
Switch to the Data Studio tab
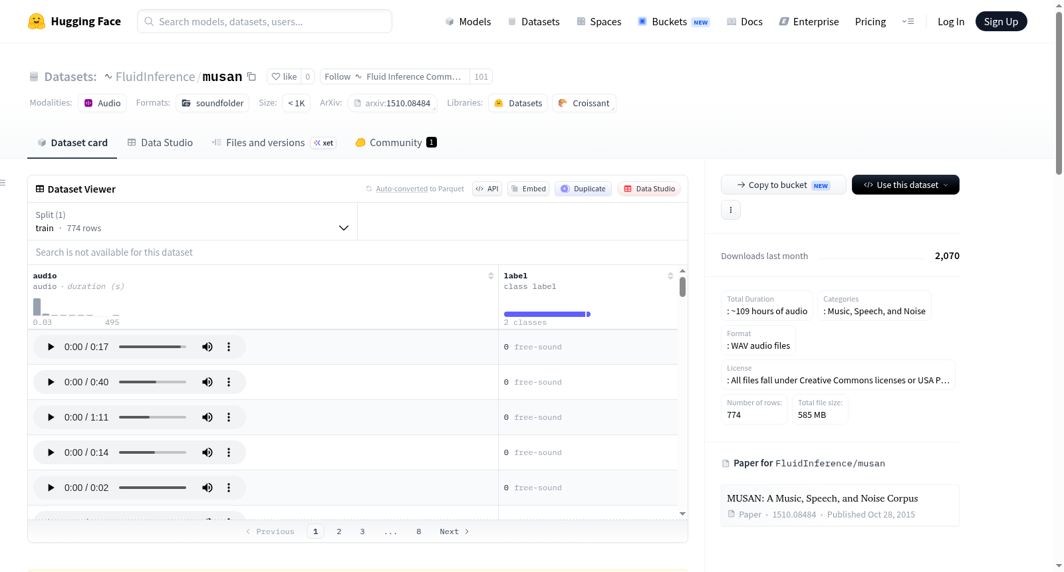(x=160, y=143)
